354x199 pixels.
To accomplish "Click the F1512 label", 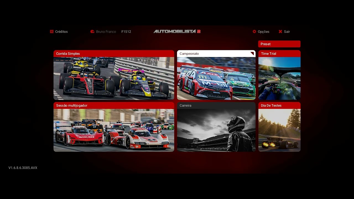I will (126, 32).
